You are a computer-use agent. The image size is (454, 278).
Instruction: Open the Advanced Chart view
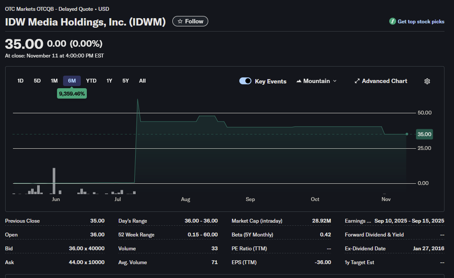[381, 81]
